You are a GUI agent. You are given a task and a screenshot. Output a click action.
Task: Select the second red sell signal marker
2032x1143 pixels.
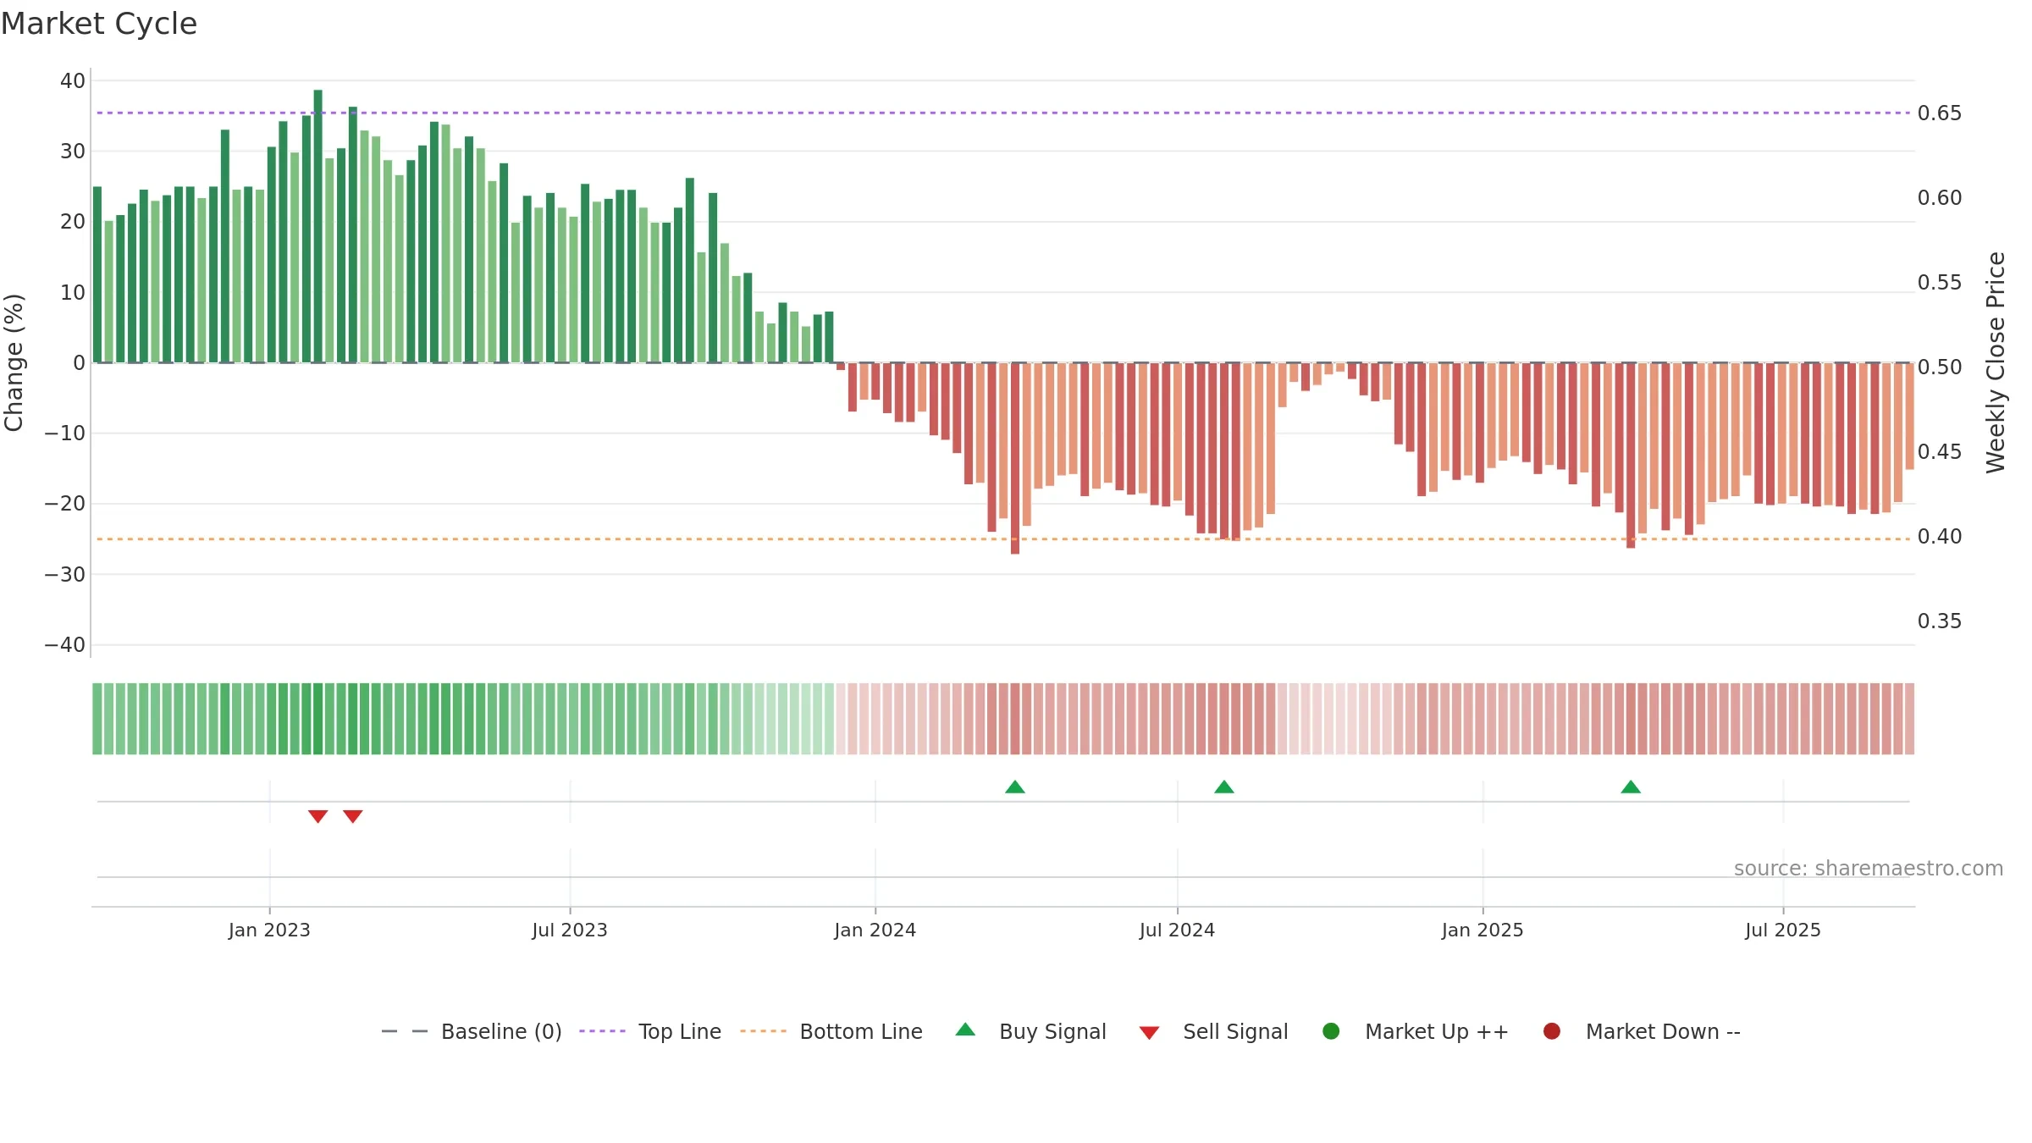click(353, 816)
